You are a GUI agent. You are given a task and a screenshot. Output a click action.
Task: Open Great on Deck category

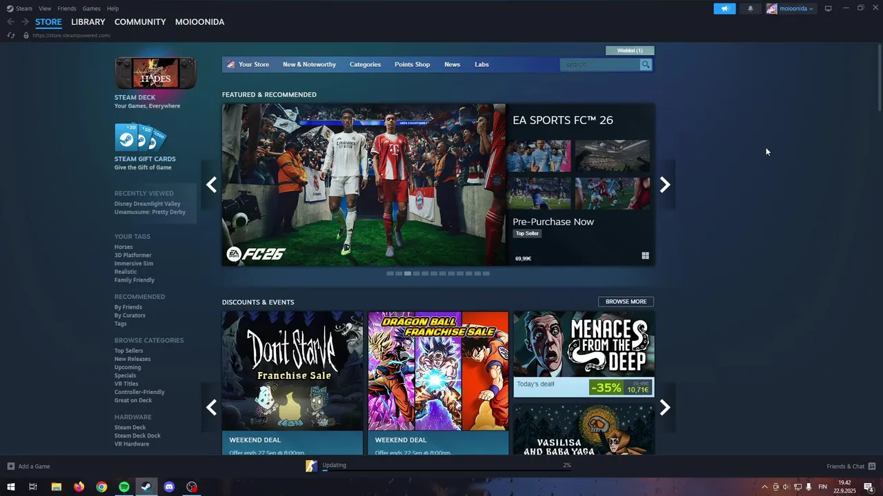[133, 401]
